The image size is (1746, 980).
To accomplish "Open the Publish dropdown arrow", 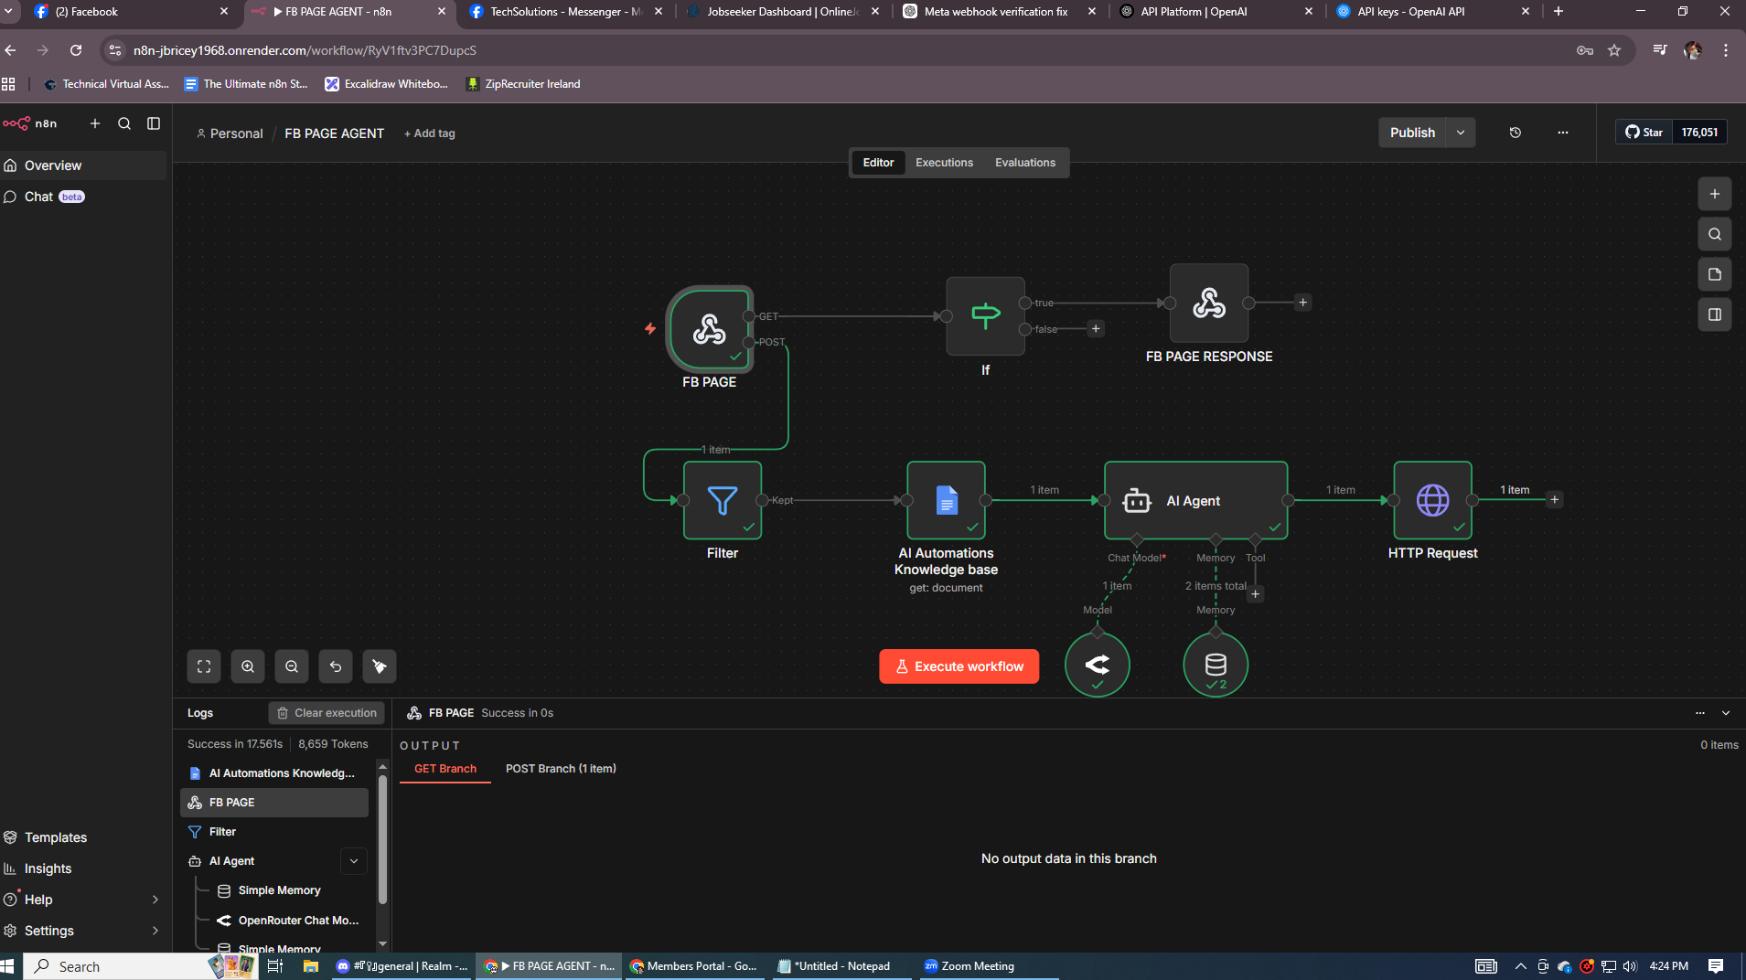I will (1461, 133).
